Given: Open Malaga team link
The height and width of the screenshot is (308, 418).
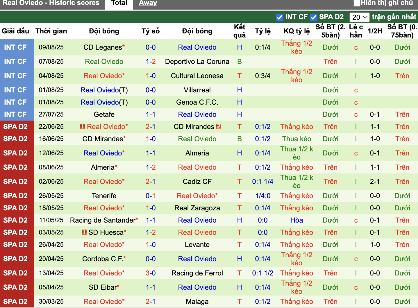Looking at the screenshot, I should [x=197, y=302].
